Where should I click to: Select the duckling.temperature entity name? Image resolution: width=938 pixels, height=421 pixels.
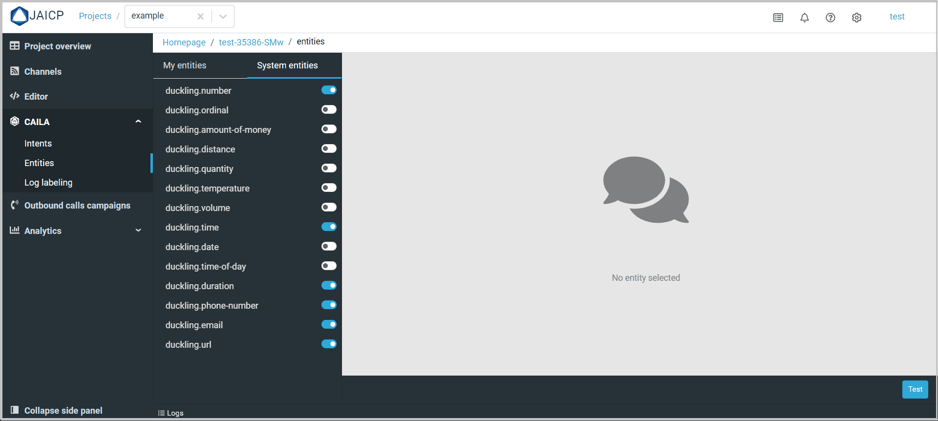click(207, 189)
